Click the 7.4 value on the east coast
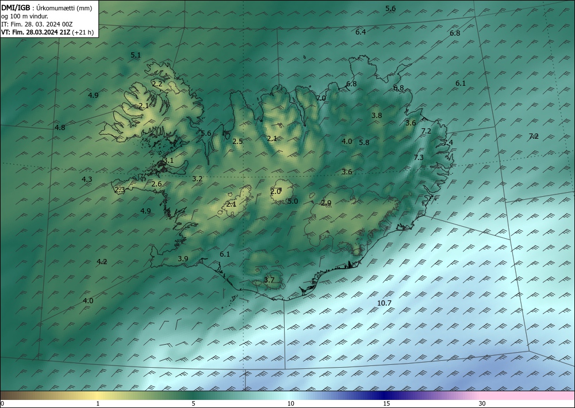This screenshot has height=408, width=575. click(448, 143)
